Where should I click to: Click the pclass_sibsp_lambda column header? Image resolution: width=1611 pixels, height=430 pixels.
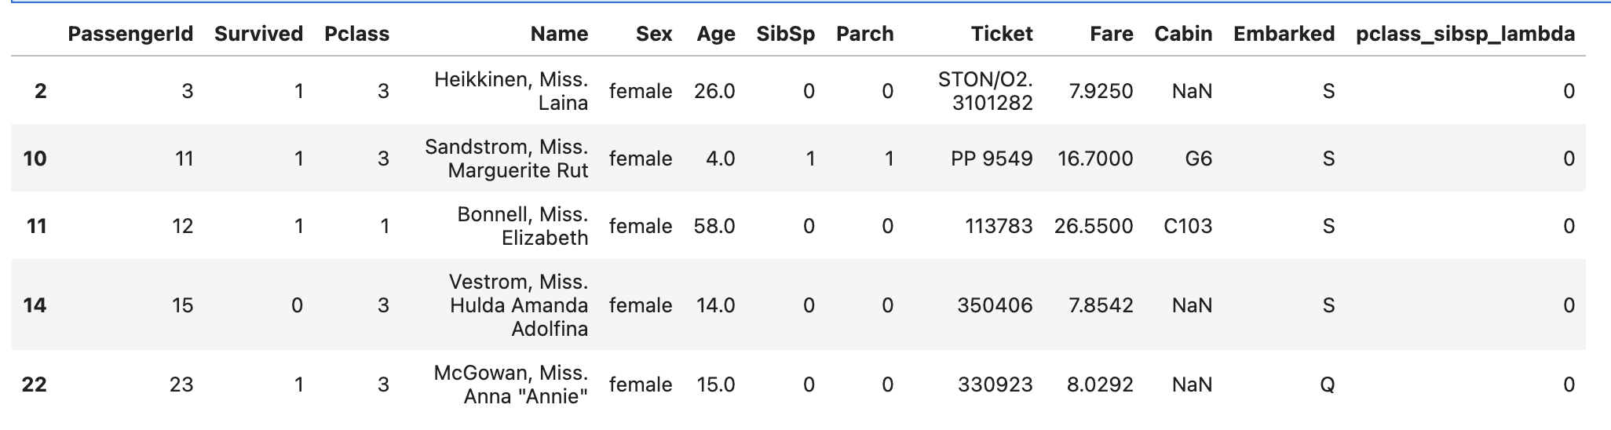pos(1465,34)
